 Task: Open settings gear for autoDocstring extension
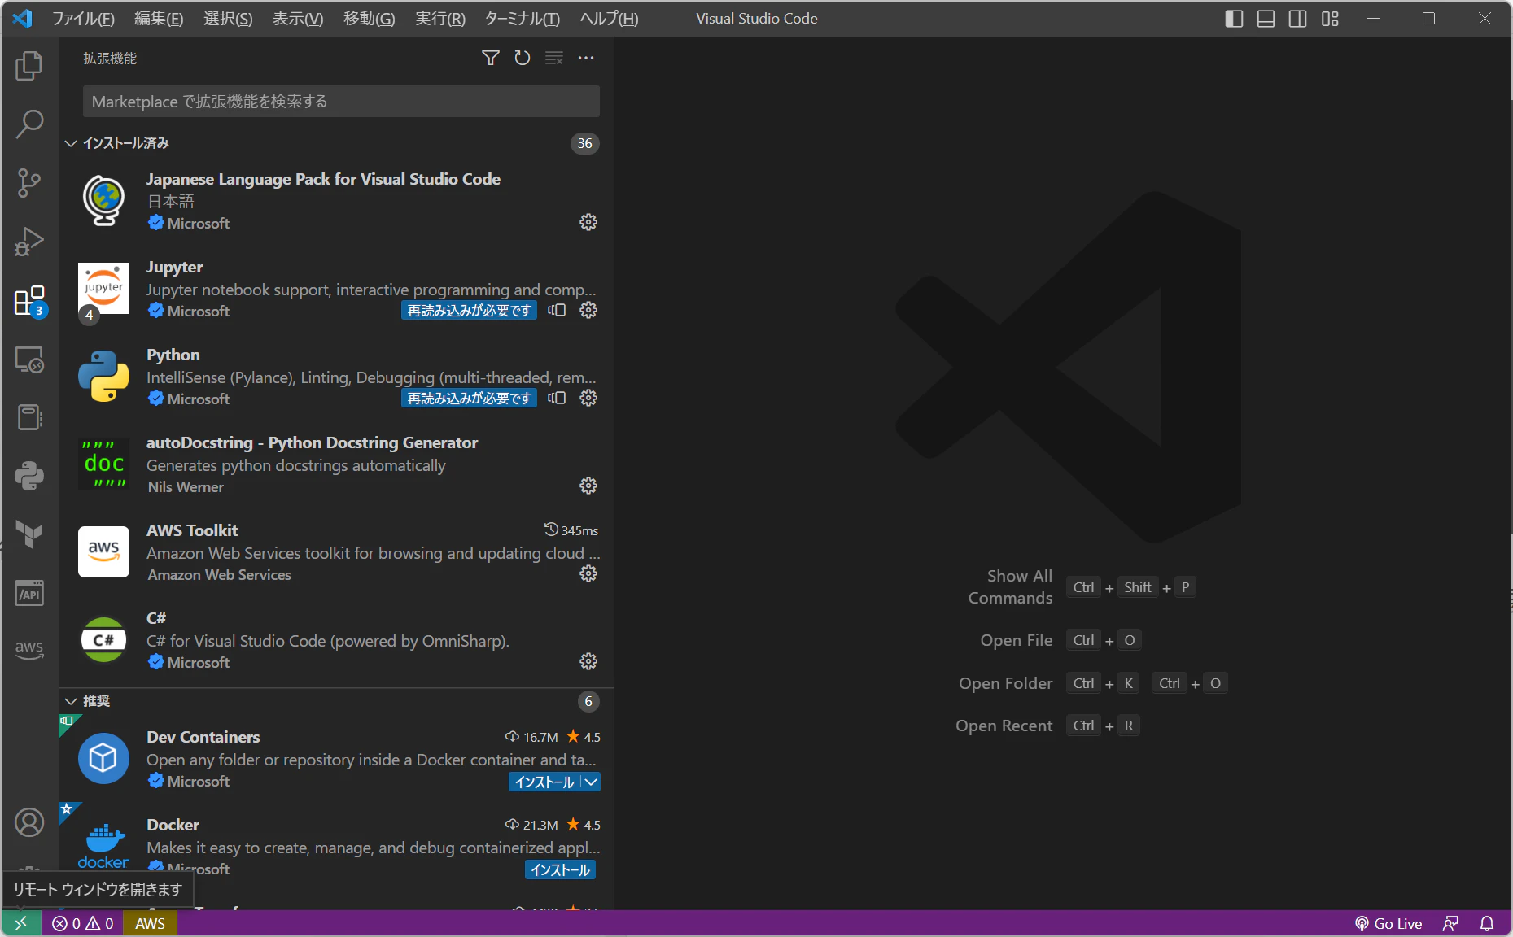pos(588,486)
